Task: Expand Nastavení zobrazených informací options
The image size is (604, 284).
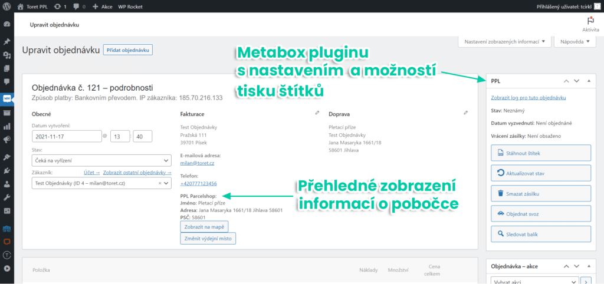Action: point(505,42)
